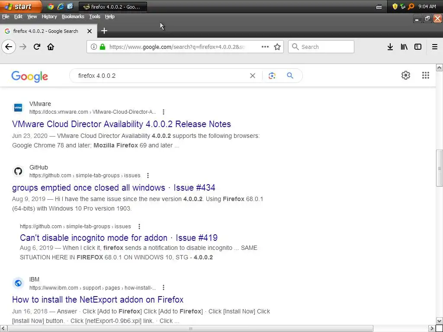Click the green padlock security icon
This screenshot has width=443, height=332.
103,47
